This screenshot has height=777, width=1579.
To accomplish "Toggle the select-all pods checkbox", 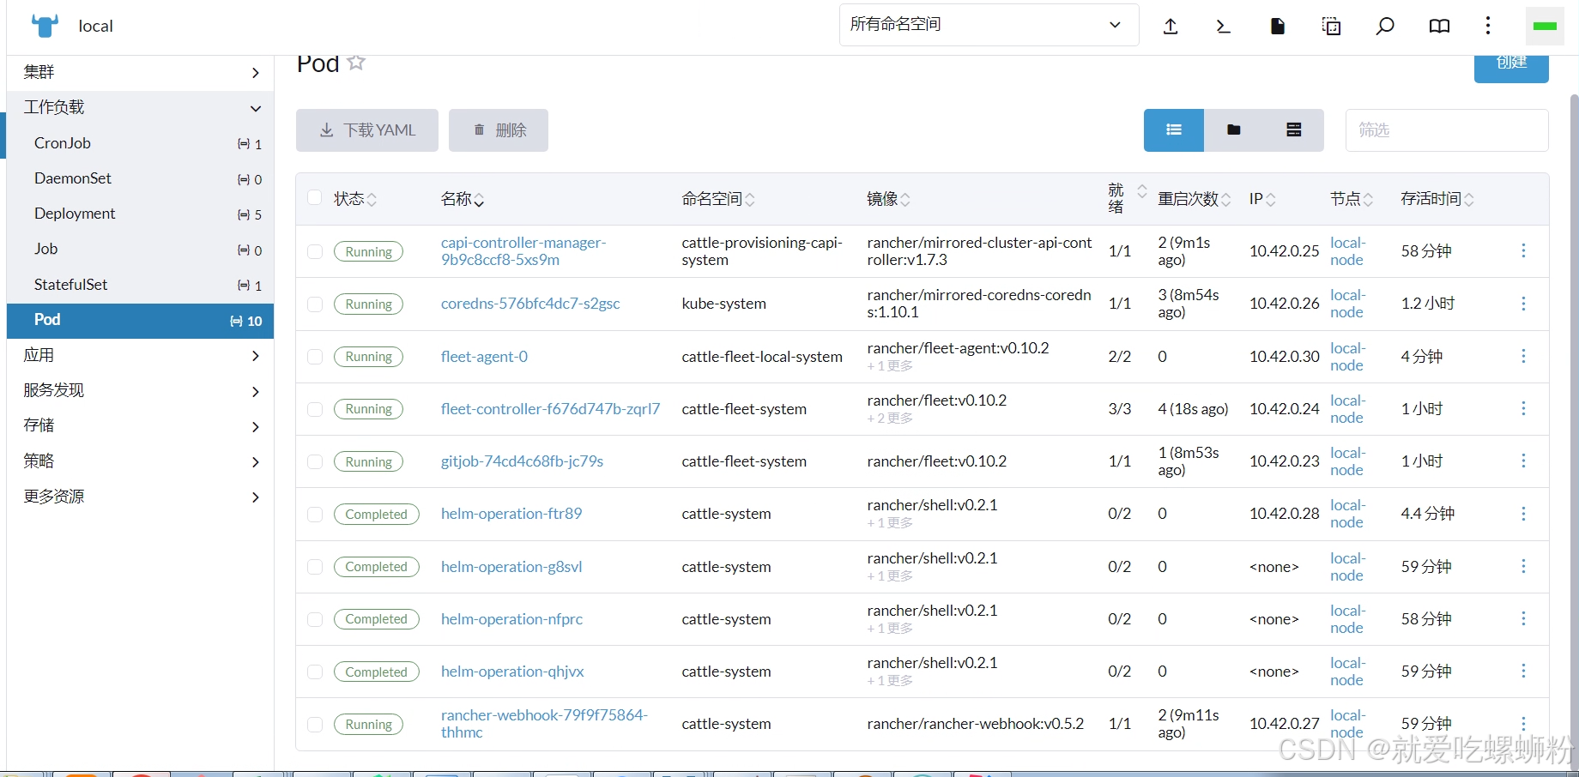I will pyautogui.click(x=315, y=198).
